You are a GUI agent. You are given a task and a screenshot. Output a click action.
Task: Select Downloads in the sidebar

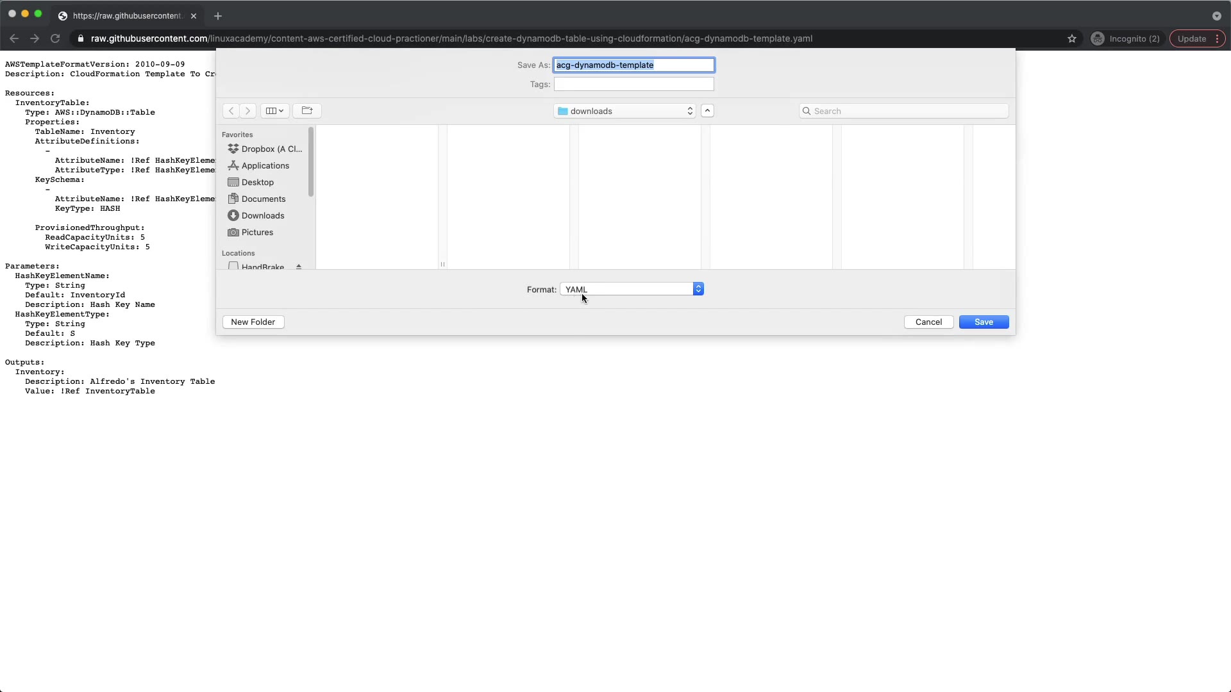[x=262, y=215]
